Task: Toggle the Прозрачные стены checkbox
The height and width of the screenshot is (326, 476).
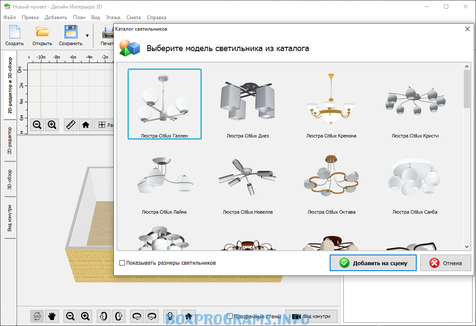Action: pos(230,316)
